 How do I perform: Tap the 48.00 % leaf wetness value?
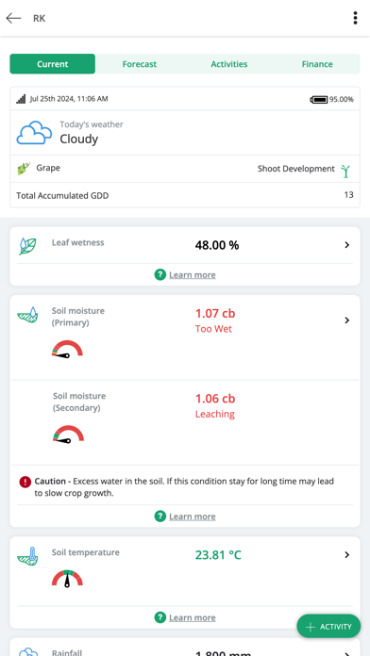[217, 245]
